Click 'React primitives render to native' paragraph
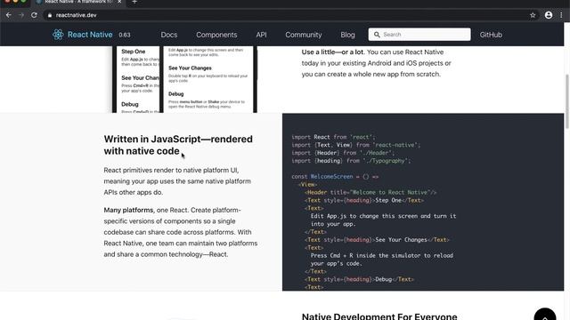 point(177,181)
